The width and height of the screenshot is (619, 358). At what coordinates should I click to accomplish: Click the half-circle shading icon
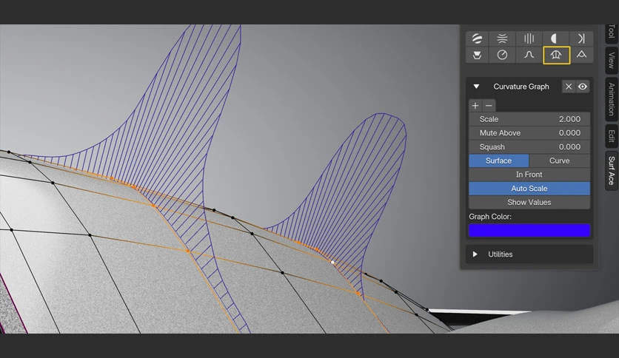(555, 38)
